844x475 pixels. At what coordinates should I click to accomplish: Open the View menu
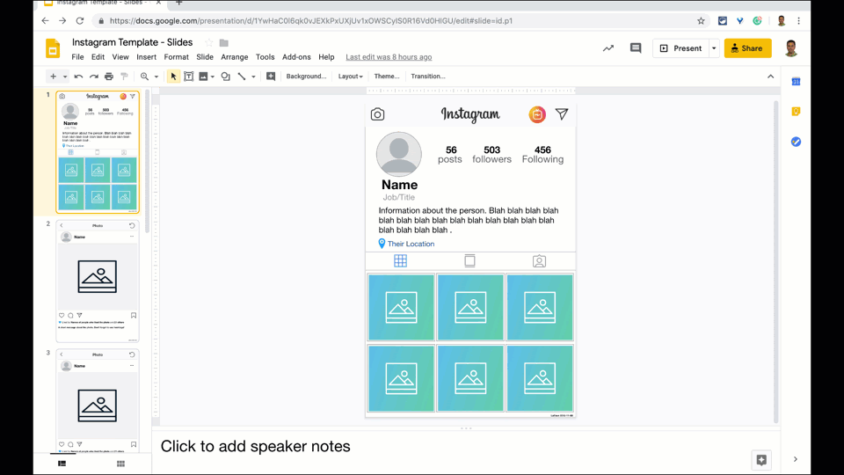coord(120,57)
